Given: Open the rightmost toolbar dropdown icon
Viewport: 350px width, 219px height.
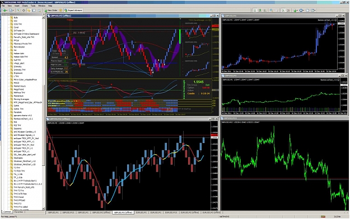Looking at the screenshot, I should click(x=314, y=10).
